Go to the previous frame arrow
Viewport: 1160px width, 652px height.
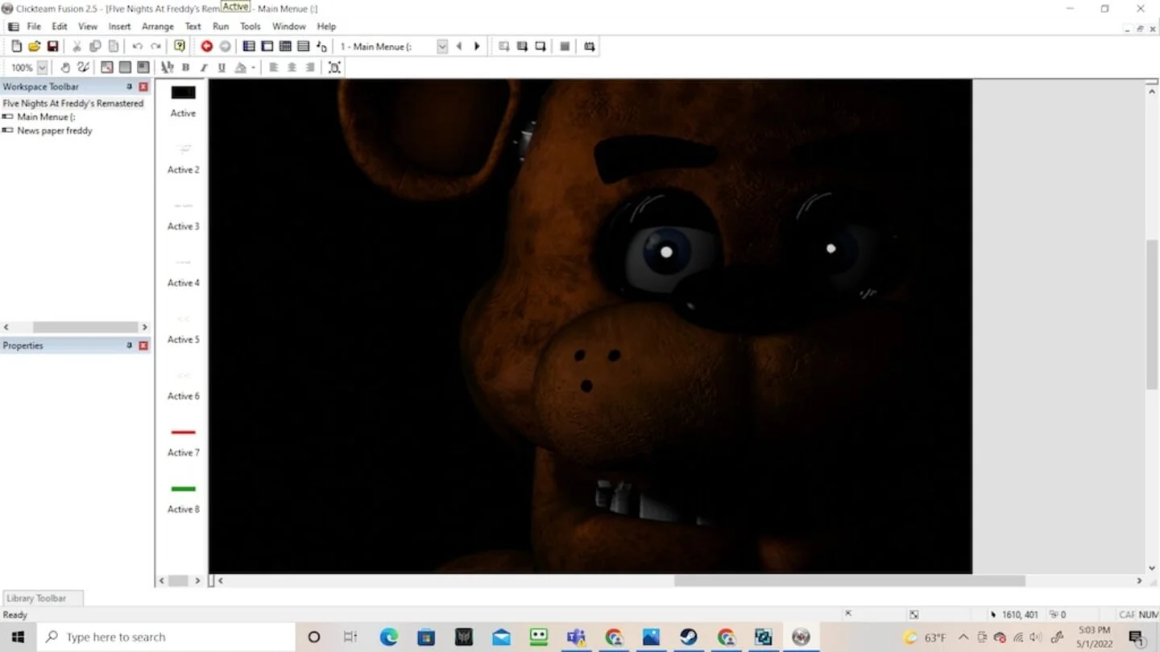(459, 47)
